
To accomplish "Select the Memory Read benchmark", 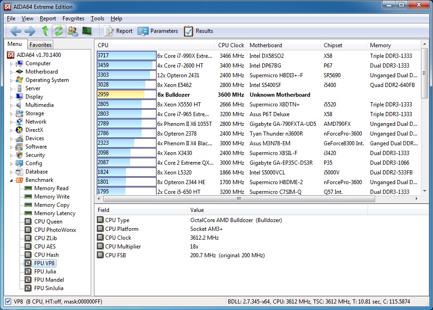I will point(51,188).
